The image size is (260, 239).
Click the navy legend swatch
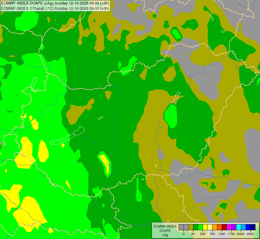click(x=253, y=227)
